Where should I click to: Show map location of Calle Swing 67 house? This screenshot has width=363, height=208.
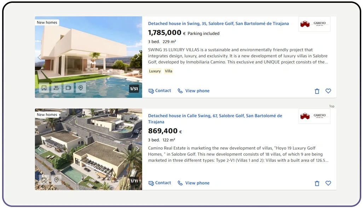pyautogui.click(x=56, y=180)
